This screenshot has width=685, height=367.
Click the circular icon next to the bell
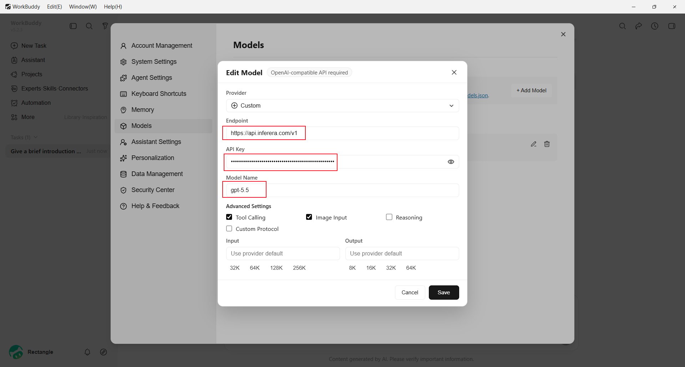103,352
